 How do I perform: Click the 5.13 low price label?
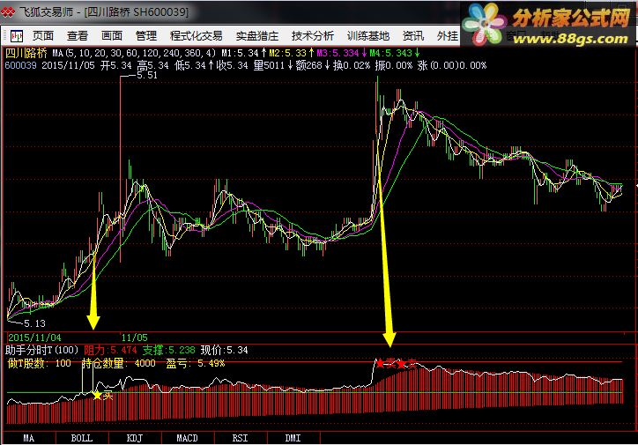point(34,323)
